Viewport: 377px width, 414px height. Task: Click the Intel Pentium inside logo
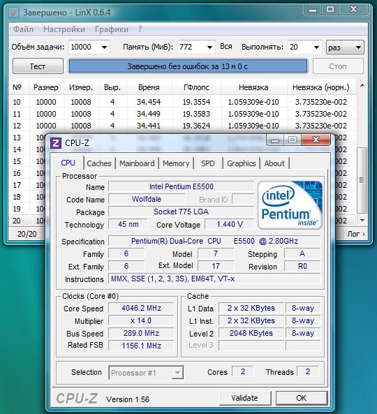point(290,205)
